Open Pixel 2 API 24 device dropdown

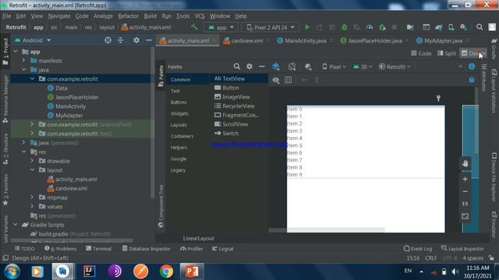pyautogui.click(x=271, y=27)
